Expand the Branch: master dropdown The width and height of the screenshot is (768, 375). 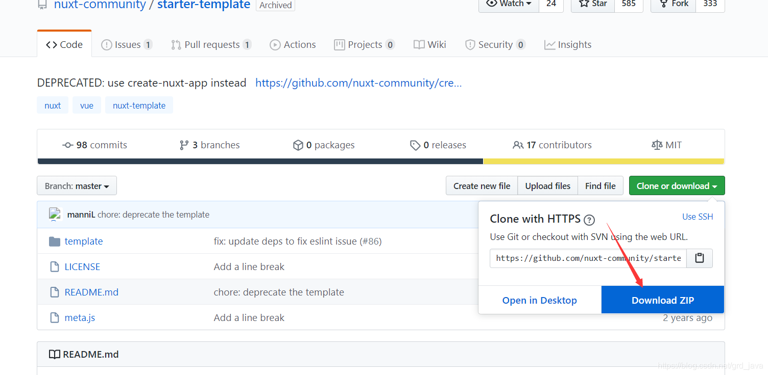click(x=77, y=185)
